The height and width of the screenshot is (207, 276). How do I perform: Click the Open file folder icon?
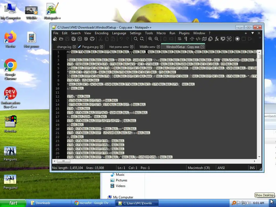[x=61, y=39]
